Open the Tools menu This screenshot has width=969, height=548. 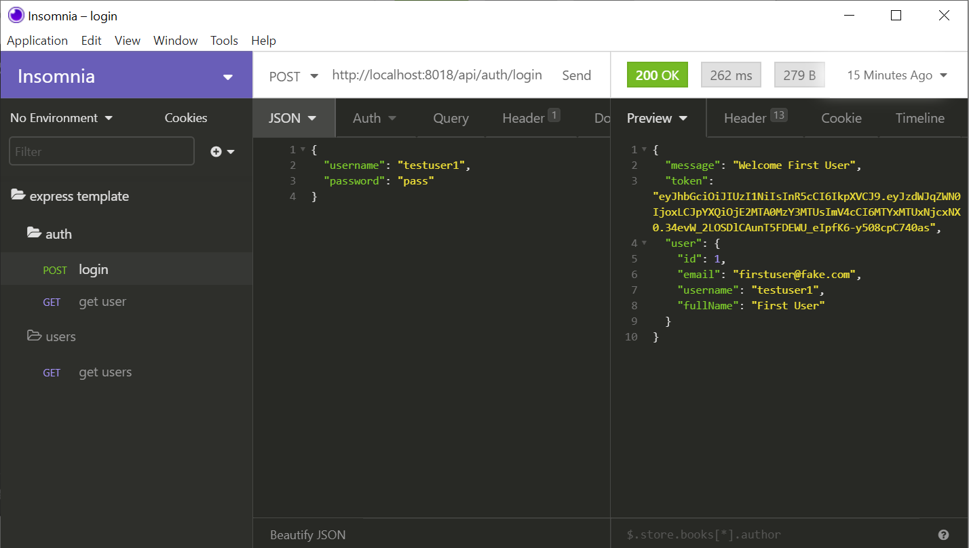point(224,41)
